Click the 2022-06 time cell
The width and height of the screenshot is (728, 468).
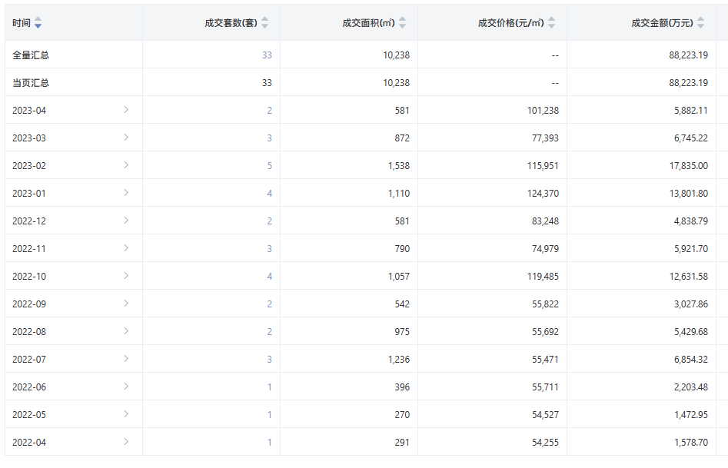click(x=29, y=387)
